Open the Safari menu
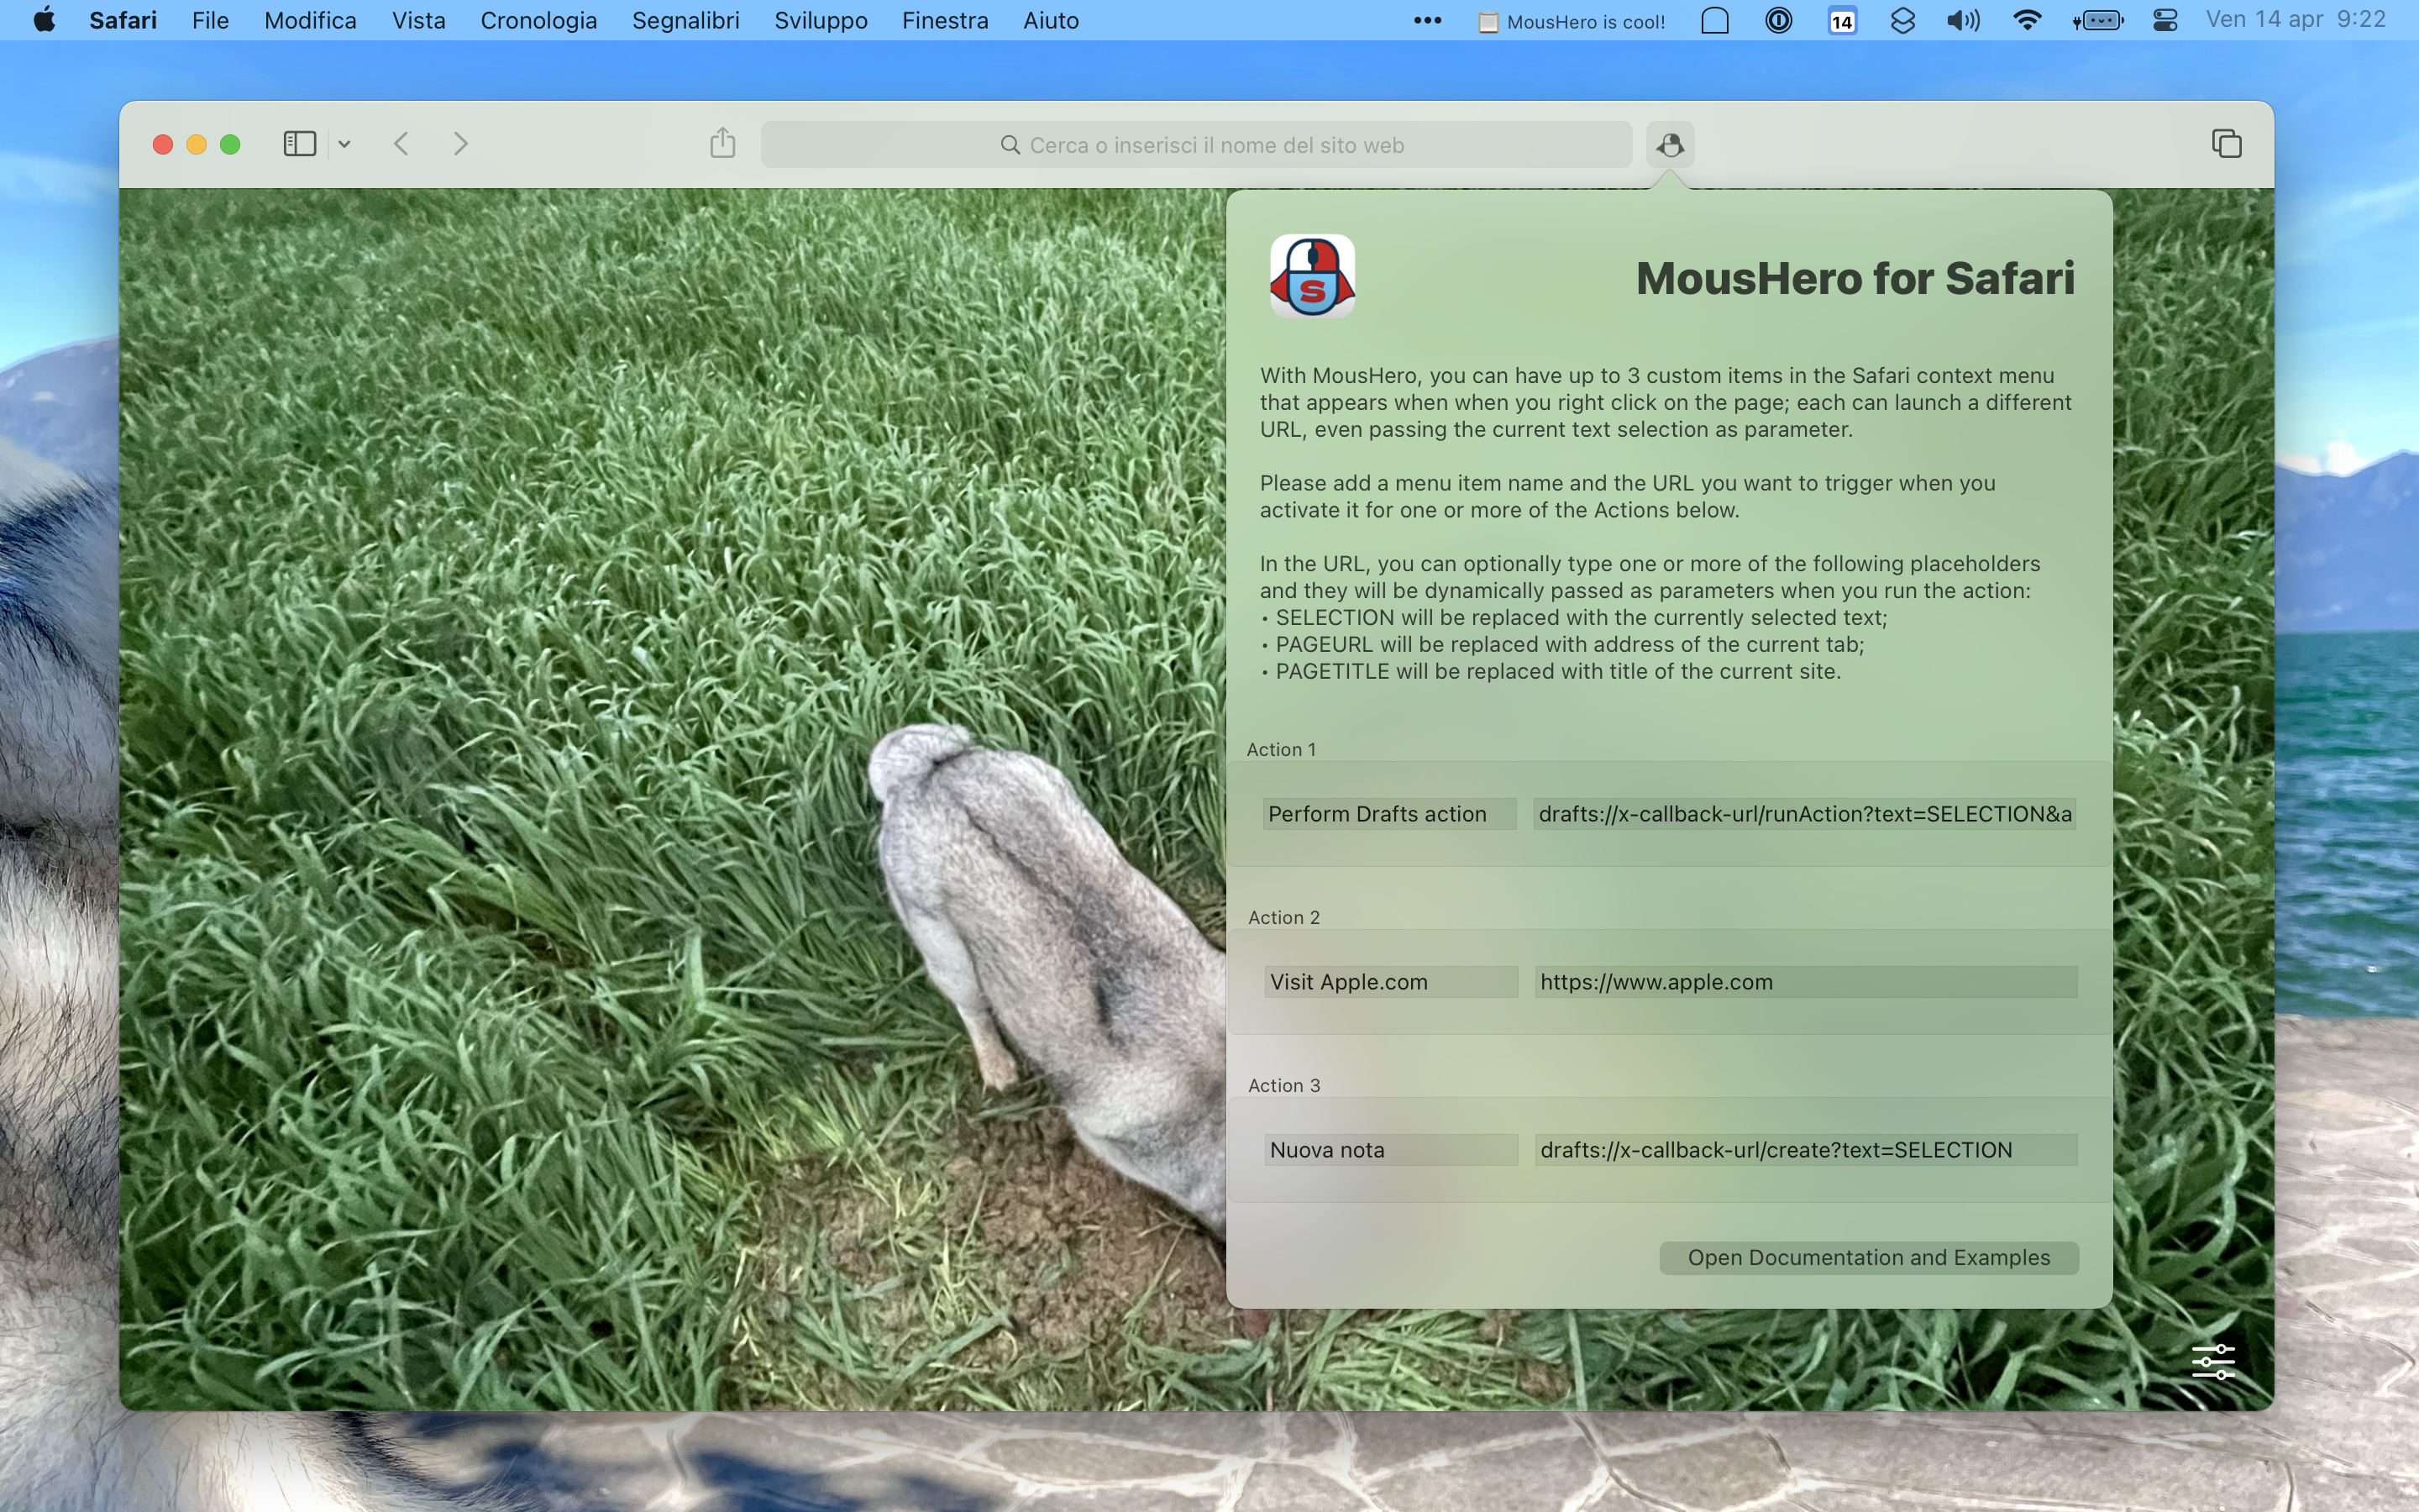 (x=123, y=20)
